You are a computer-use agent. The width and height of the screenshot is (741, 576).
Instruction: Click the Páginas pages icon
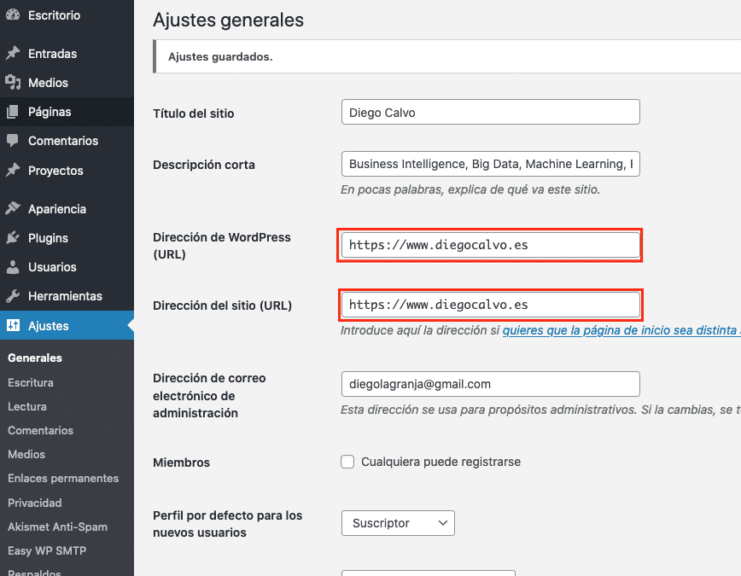tap(13, 112)
